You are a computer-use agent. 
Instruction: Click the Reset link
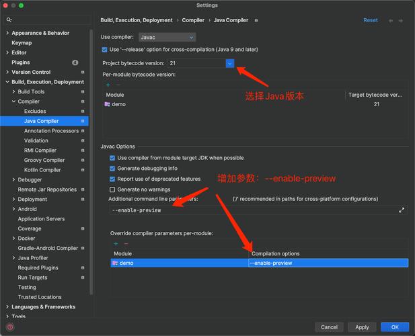click(x=371, y=20)
